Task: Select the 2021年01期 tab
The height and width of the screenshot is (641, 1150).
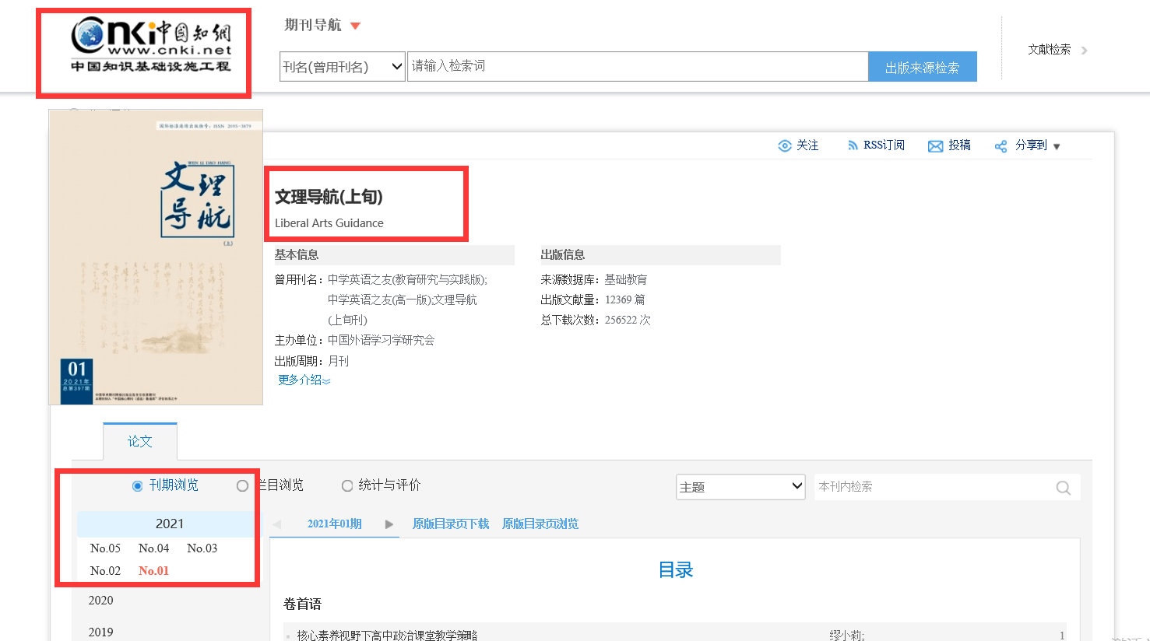Action: 335,524
